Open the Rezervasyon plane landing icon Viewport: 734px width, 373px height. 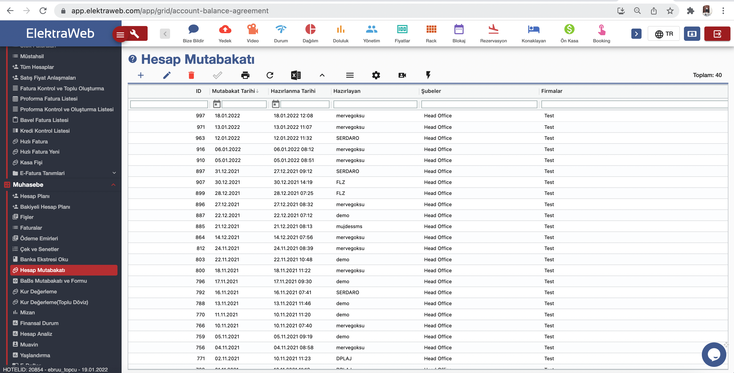493,29
